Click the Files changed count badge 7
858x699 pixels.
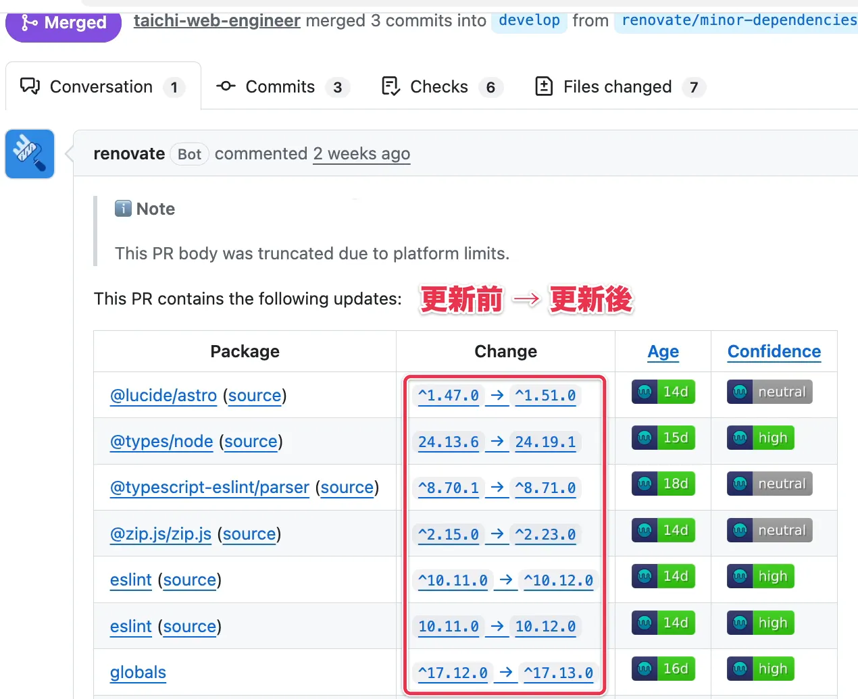[x=694, y=87]
